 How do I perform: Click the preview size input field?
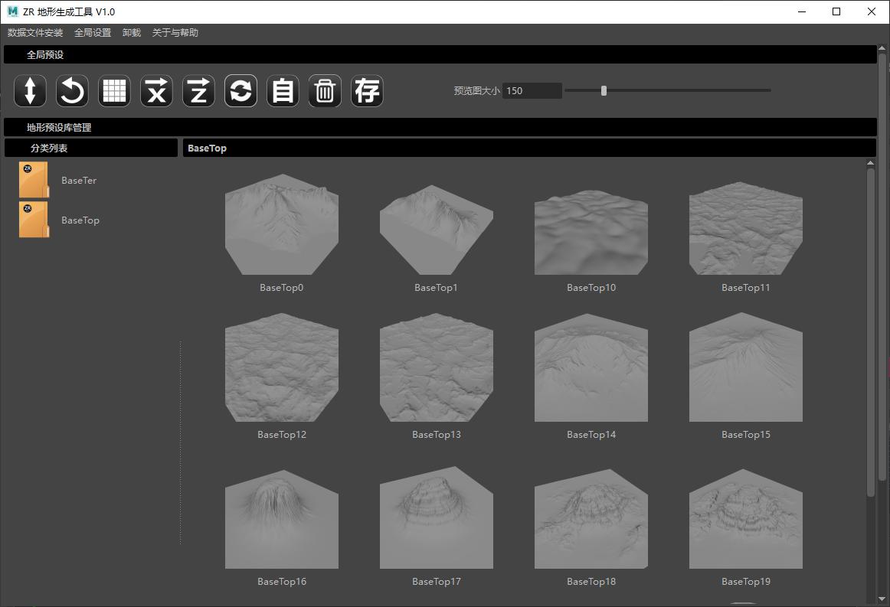pos(532,90)
